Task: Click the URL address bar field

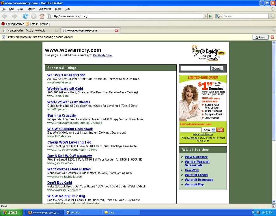Action: point(125,16)
